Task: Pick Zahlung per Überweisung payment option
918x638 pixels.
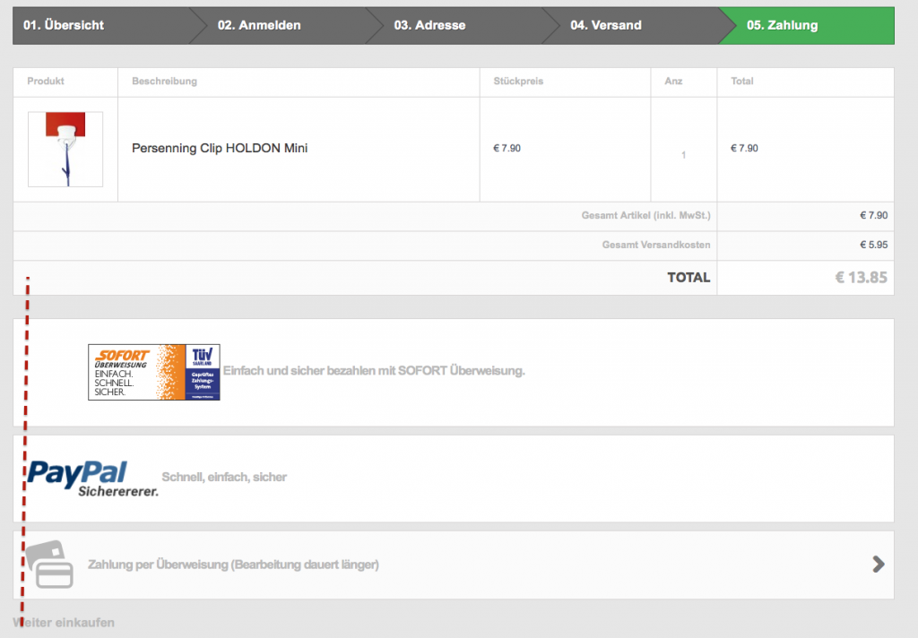Action: point(233,565)
